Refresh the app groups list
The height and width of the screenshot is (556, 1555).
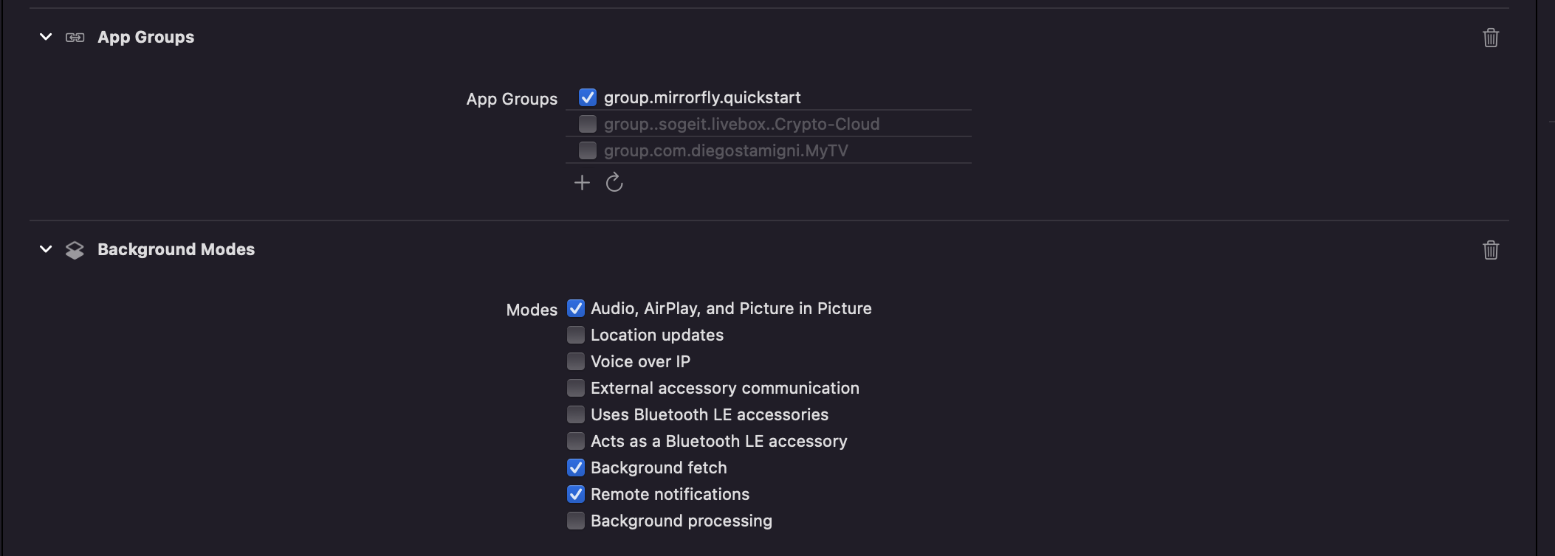(x=614, y=183)
